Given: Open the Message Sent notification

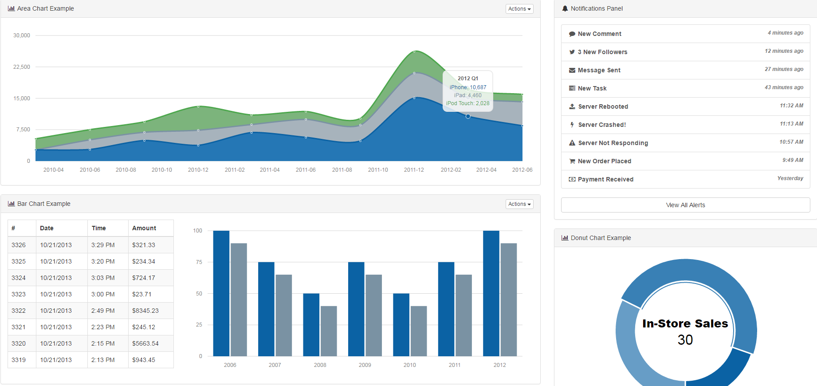Looking at the screenshot, I should (685, 70).
